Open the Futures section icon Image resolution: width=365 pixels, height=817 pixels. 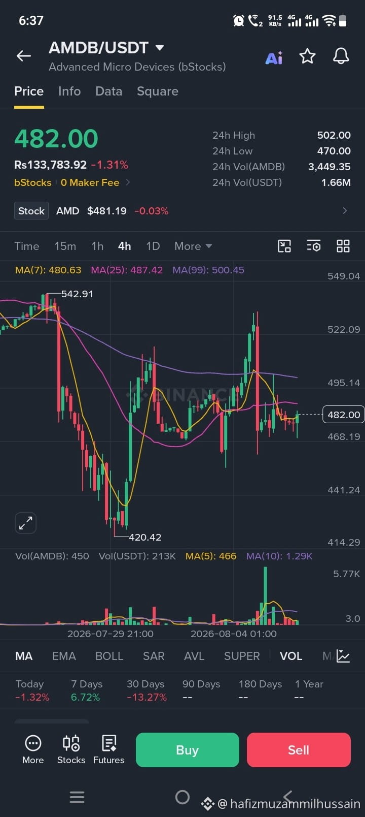coord(109,749)
